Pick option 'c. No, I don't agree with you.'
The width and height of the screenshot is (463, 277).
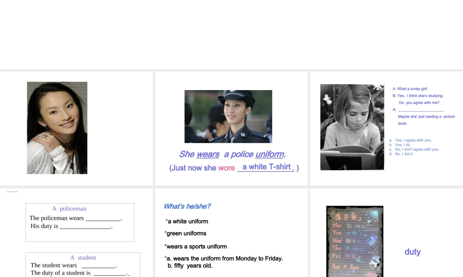pos(416,150)
